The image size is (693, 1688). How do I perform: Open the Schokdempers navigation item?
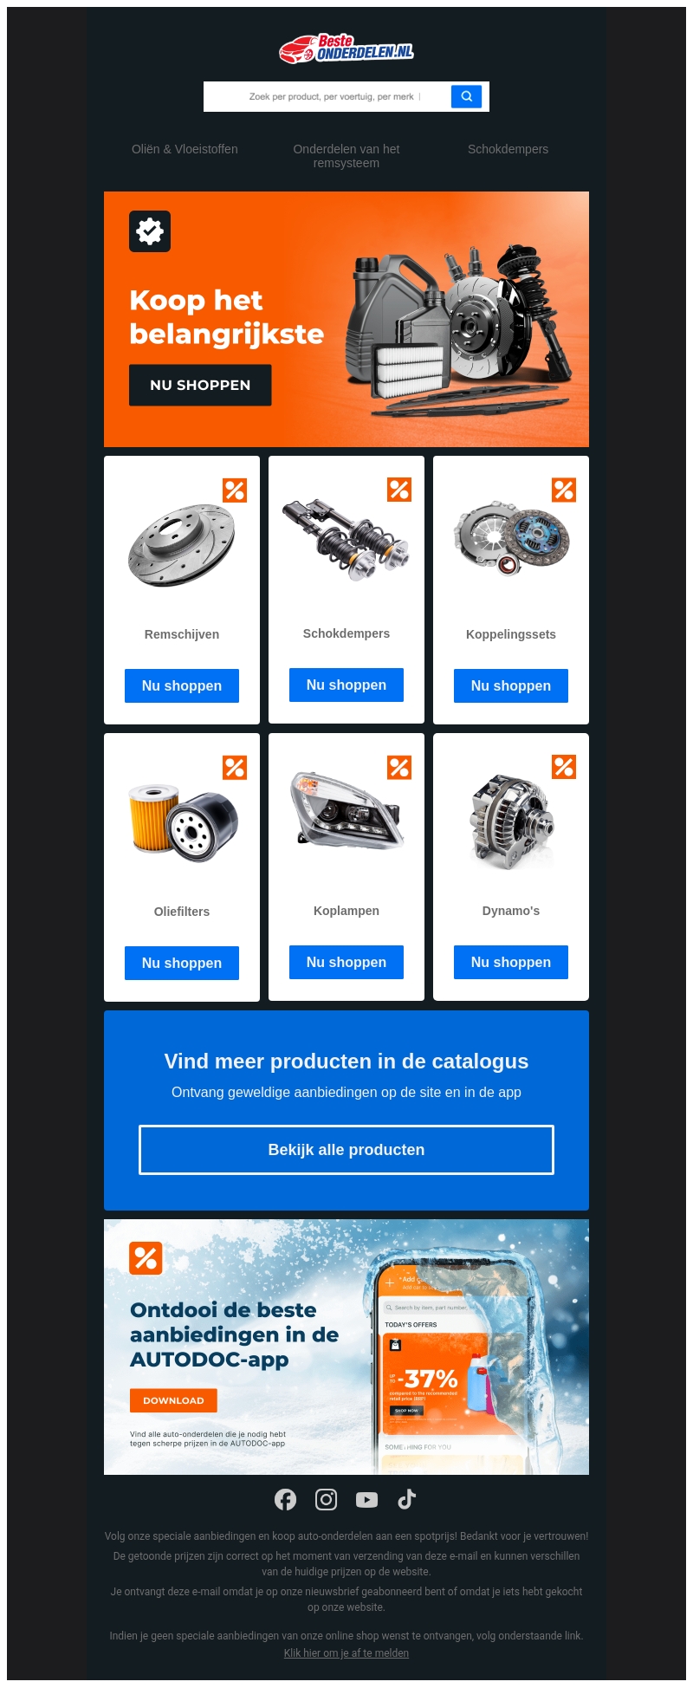pos(508,149)
